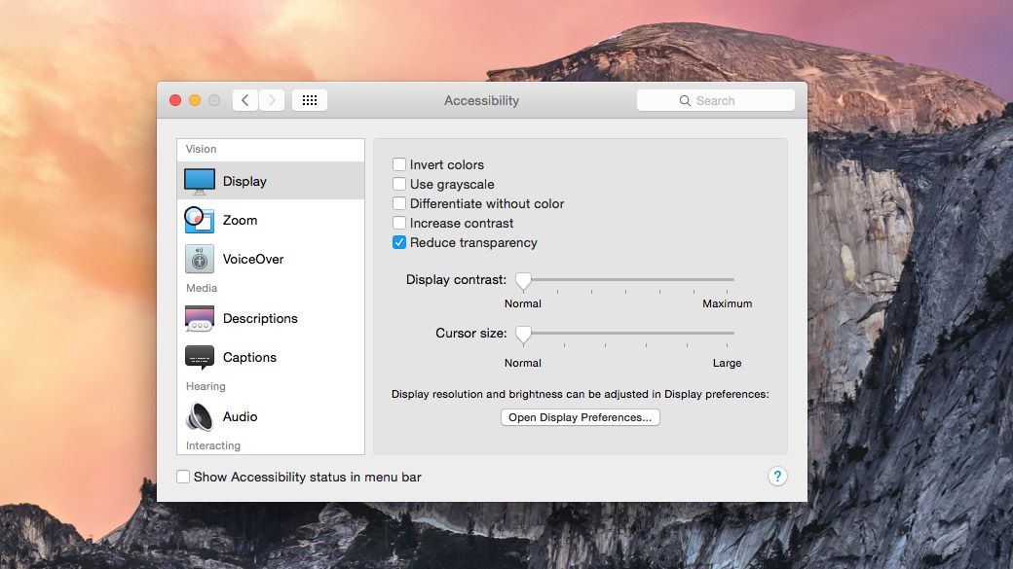Image resolution: width=1013 pixels, height=569 pixels.
Task: Click the back navigation chevron
Action: tap(244, 99)
